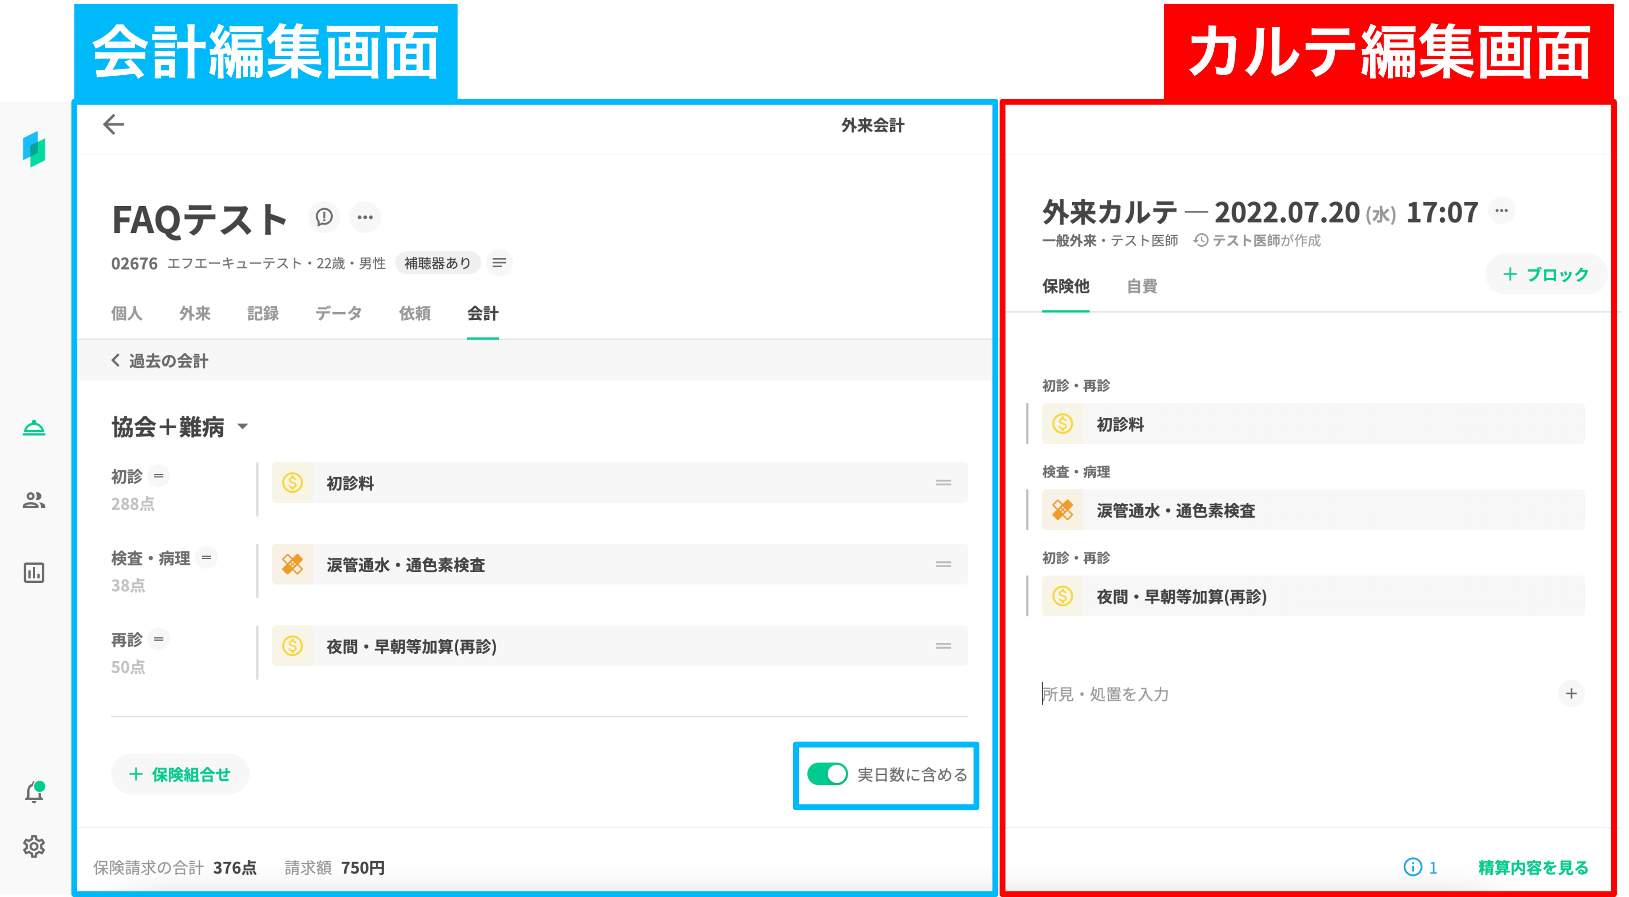Click the notification bell in sidebar
Screen dimensions: 1629x897
tap(34, 792)
